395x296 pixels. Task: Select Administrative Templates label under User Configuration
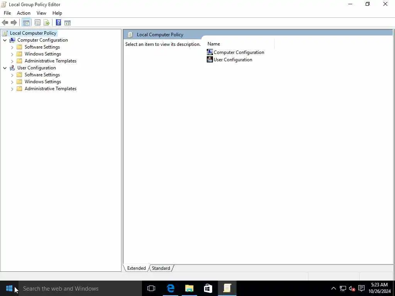coord(51,89)
